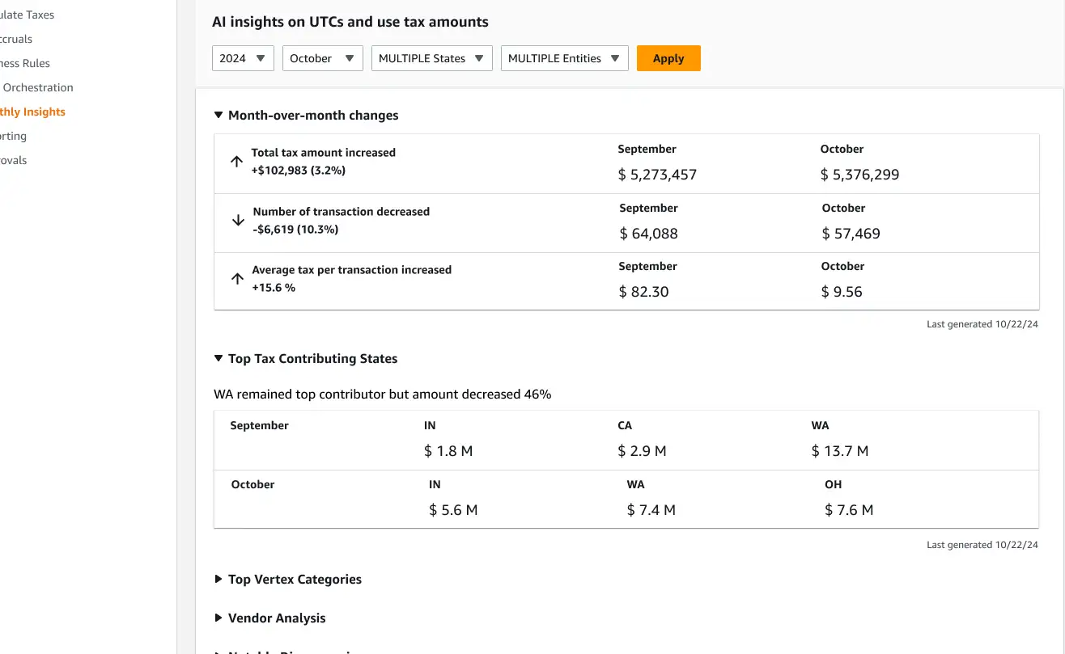This screenshot has width=1065, height=654.
Task: Open Approvals from the sidebar
Action: point(14,160)
